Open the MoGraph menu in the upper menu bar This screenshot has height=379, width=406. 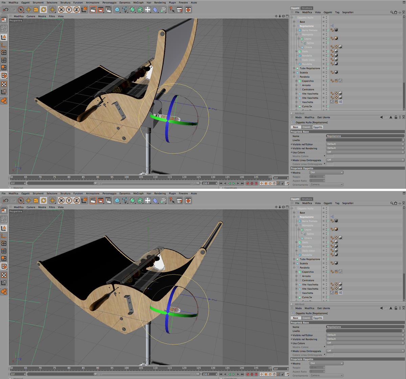click(x=138, y=2)
